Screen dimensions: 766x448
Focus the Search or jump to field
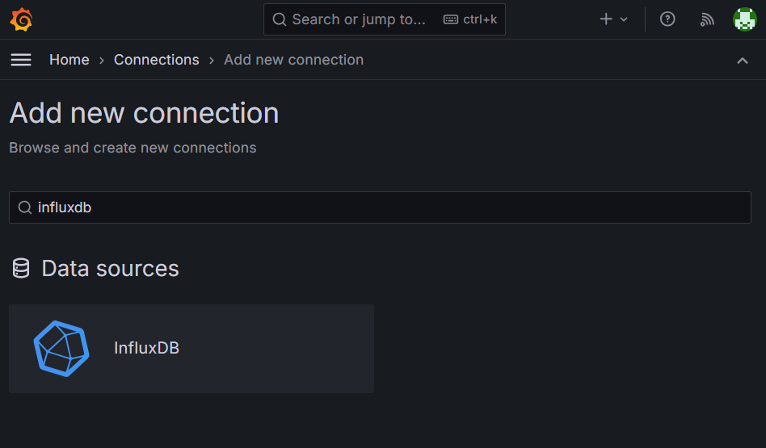[385, 19]
